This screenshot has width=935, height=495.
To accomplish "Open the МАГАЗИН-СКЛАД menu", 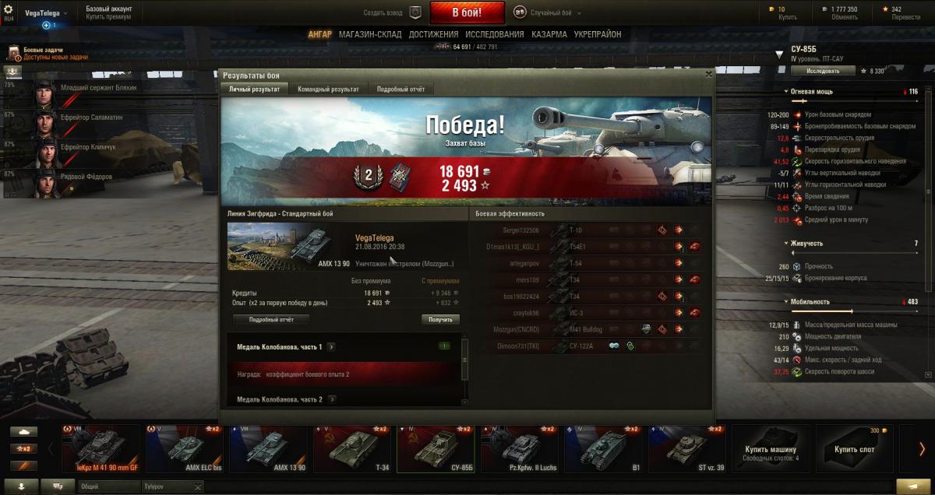I will (370, 34).
